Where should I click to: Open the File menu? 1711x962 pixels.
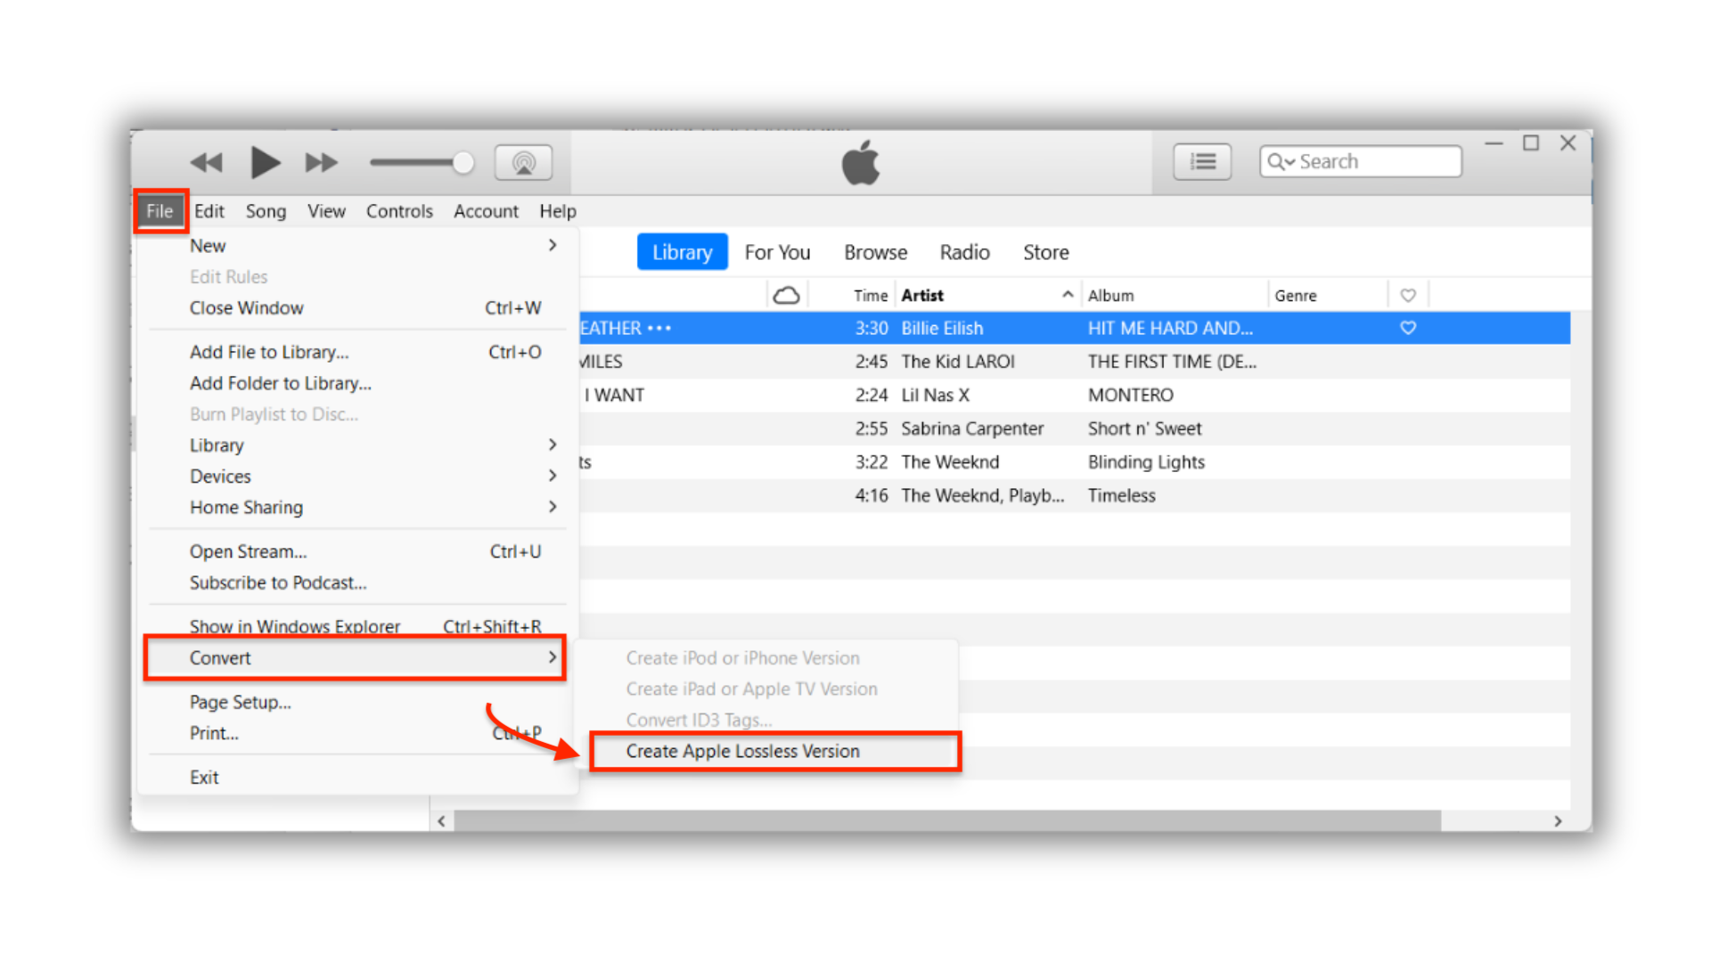(160, 211)
